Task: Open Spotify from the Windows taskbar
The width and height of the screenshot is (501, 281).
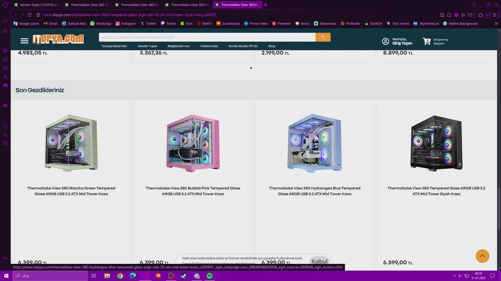Action: click(209, 276)
